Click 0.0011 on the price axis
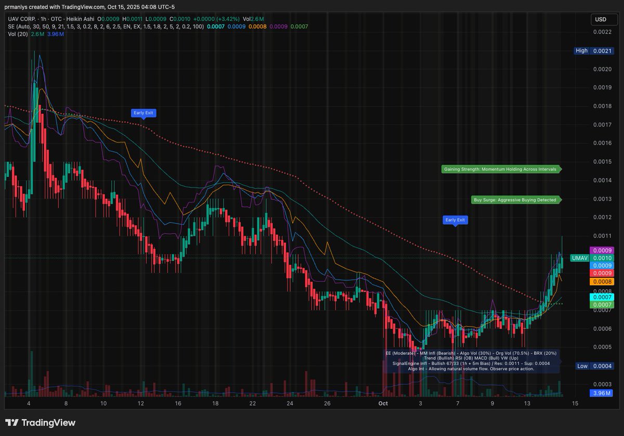Viewport: 624px width, 436px height. [602, 236]
